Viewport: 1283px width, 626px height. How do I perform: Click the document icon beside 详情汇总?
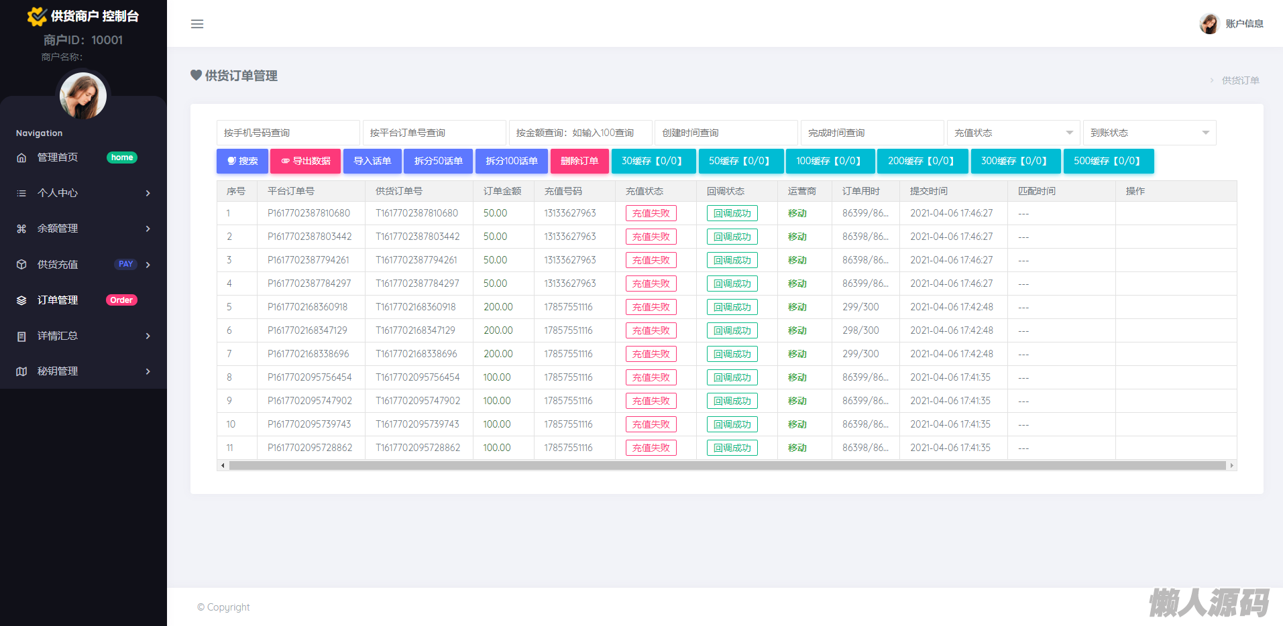[21, 336]
